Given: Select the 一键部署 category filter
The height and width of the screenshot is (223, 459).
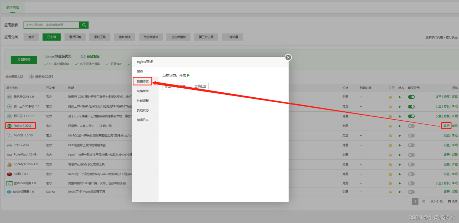Looking at the screenshot, I should 232,37.
